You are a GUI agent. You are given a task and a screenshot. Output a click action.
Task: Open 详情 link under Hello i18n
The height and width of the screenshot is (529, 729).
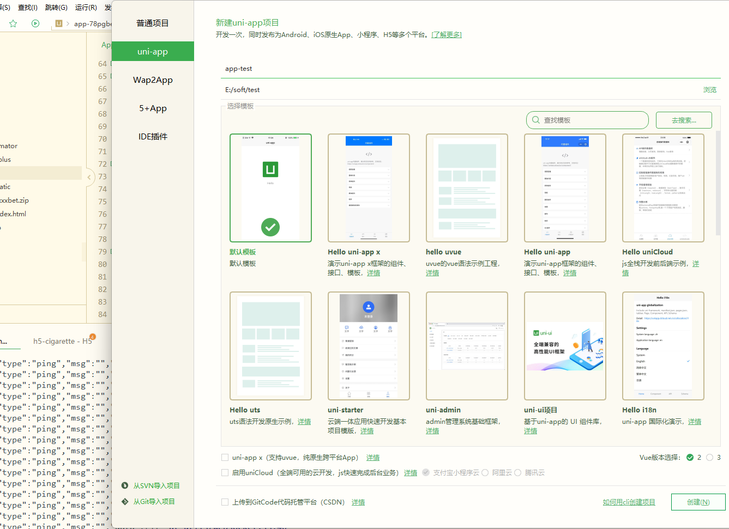click(695, 422)
